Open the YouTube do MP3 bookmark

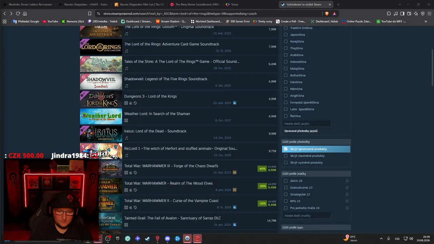coord(391,21)
